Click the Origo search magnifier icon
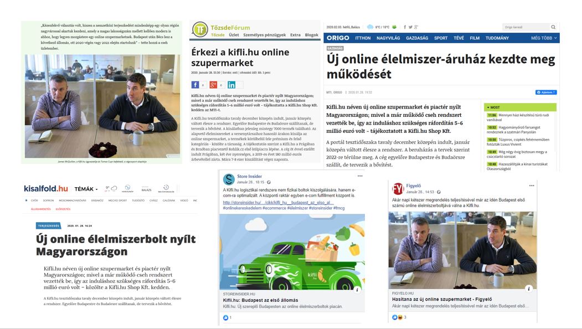 click(x=553, y=27)
